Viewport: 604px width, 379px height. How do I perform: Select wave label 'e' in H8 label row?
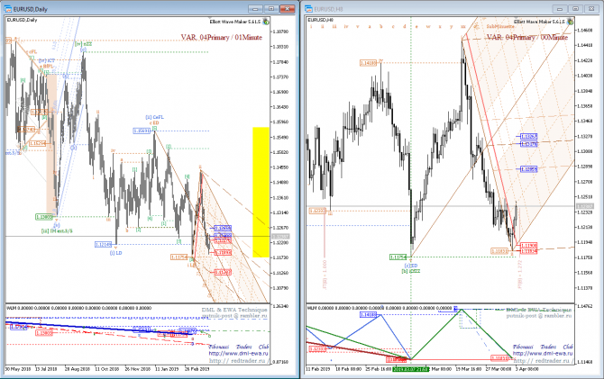click(416, 26)
